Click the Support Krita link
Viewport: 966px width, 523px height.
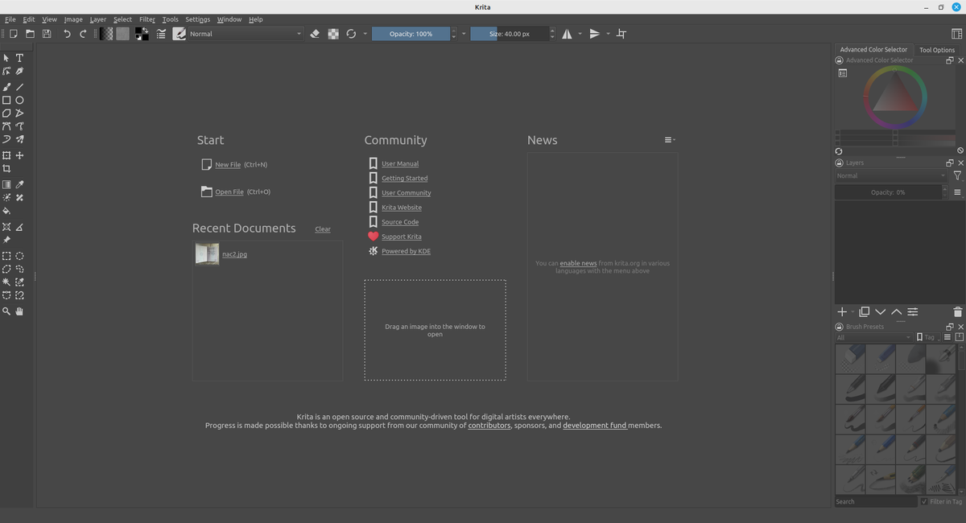402,237
